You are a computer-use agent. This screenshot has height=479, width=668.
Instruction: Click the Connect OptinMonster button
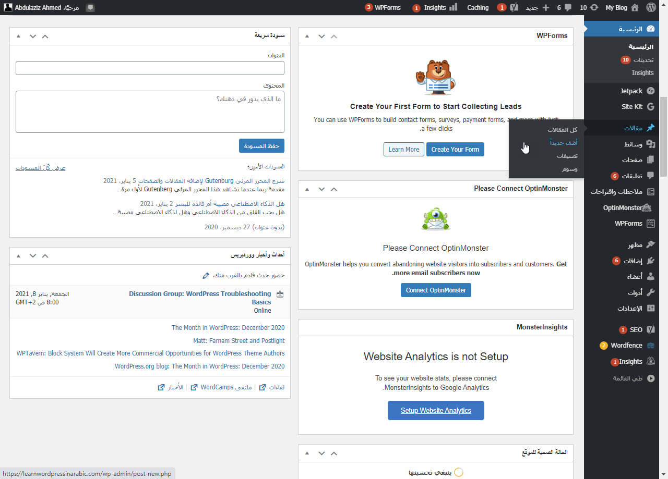point(436,290)
